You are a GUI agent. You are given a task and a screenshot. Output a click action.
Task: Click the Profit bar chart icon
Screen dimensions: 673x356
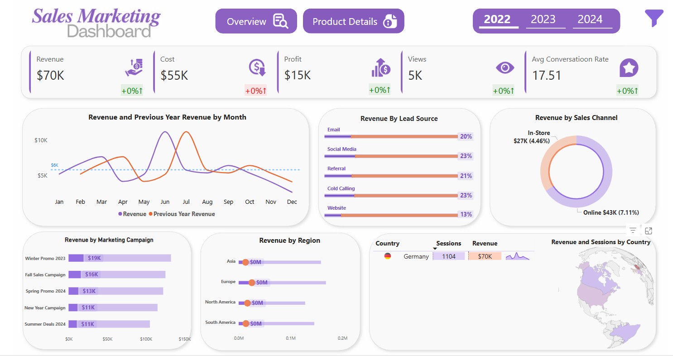pos(381,68)
